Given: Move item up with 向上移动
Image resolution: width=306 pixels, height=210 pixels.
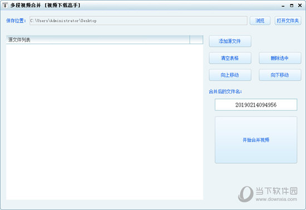Looking at the screenshot, I should point(230,75).
